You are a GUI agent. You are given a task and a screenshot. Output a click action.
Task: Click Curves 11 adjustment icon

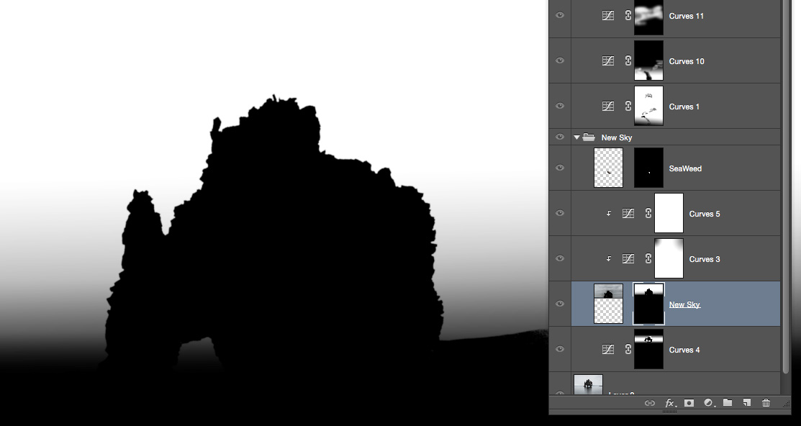pos(608,16)
